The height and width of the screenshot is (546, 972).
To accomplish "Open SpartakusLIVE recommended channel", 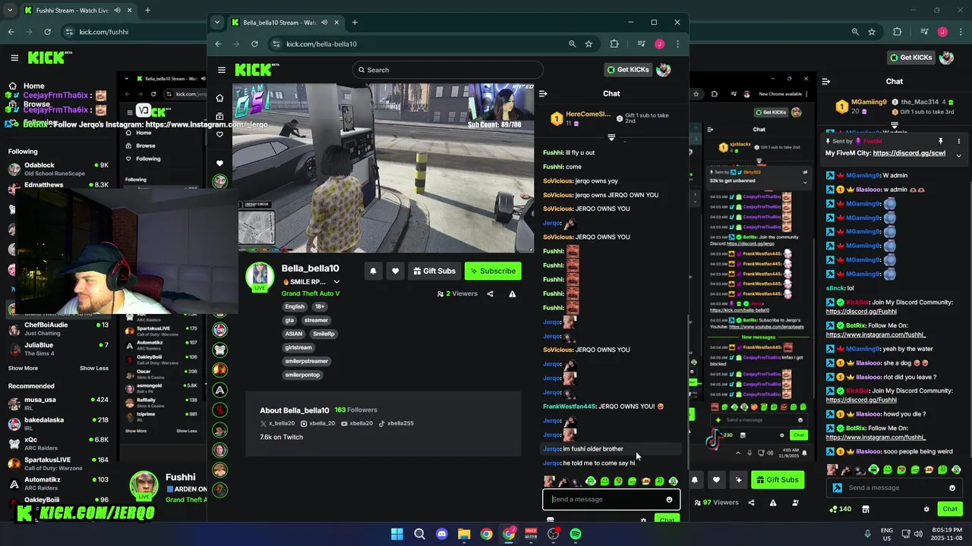I will 58,463.
